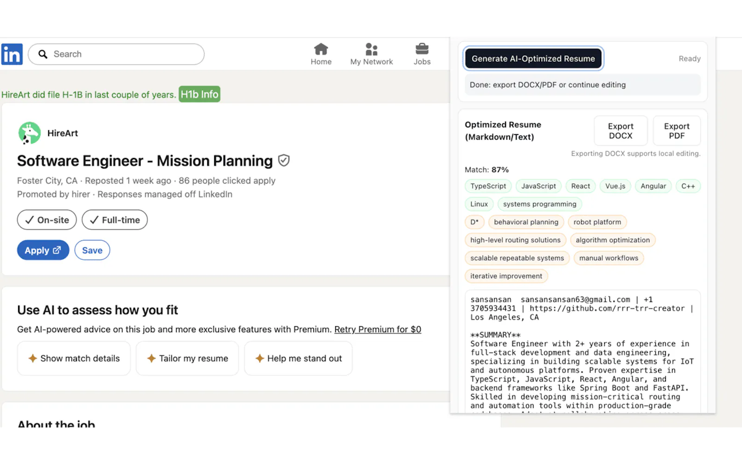This screenshot has height=464, width=742.
Task: Export resume as PDF
Action: 677,131
